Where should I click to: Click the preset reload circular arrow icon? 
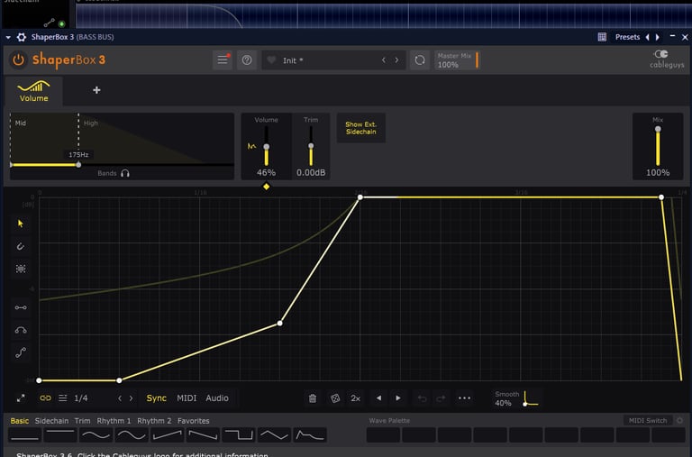click(x=420, y=60)
